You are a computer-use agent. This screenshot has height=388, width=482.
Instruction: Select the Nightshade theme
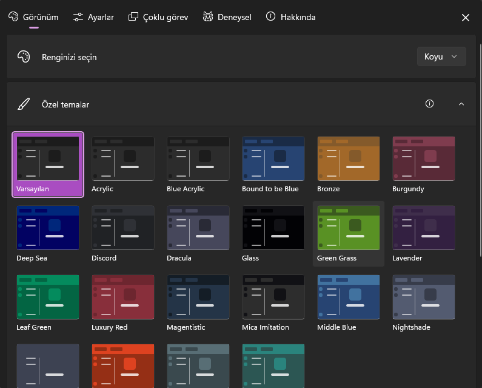424,304
